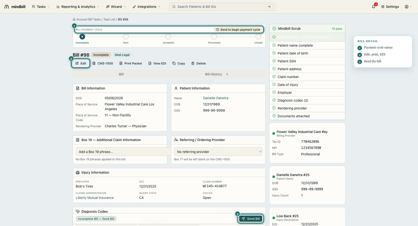Select the Closed step marker
The width and height of the screenshot is (418, 226).
[258, 37]
